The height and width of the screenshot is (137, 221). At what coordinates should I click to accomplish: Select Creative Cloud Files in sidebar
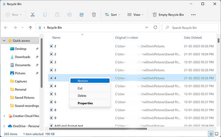click(x=26, y=116)
